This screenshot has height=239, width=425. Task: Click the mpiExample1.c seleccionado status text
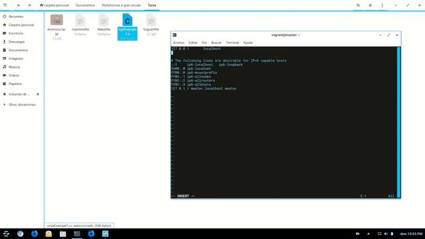(x=79, y=226)
